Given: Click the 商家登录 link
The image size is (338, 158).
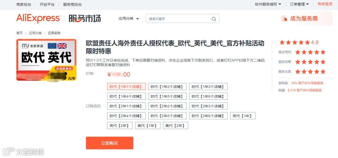Looking at the screenshot, I should tap(325, 4).
